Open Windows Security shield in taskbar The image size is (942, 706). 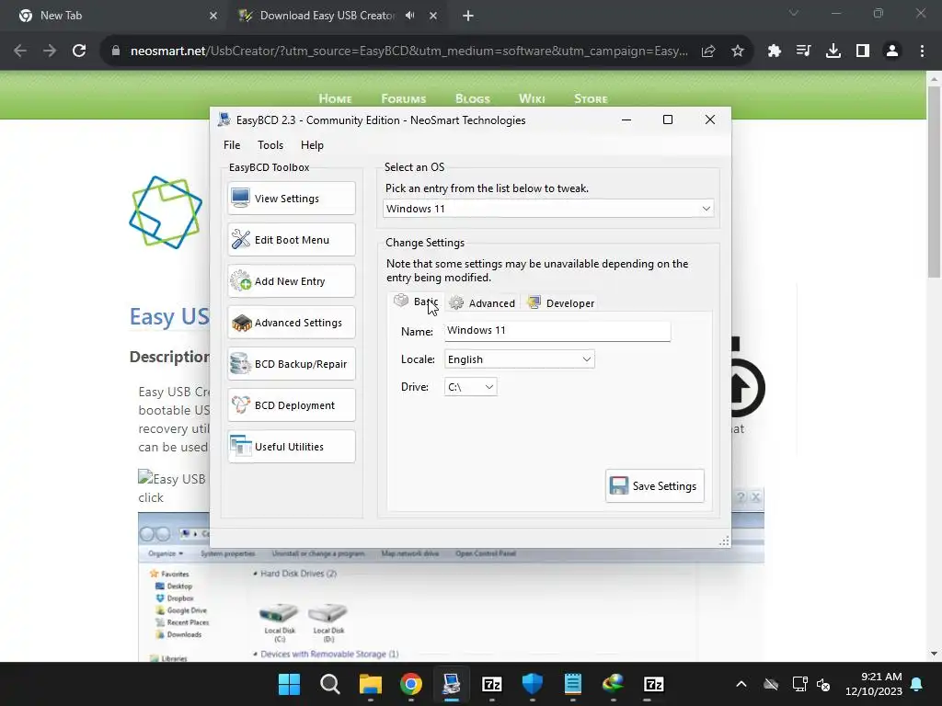coord(533,684)
